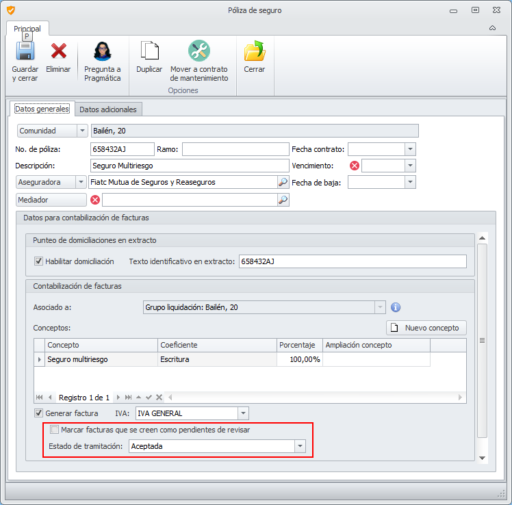Click the shield application icon in title bar
This screenshot has height=505, width=512.
pyautogui.click(x=11, y=10)
